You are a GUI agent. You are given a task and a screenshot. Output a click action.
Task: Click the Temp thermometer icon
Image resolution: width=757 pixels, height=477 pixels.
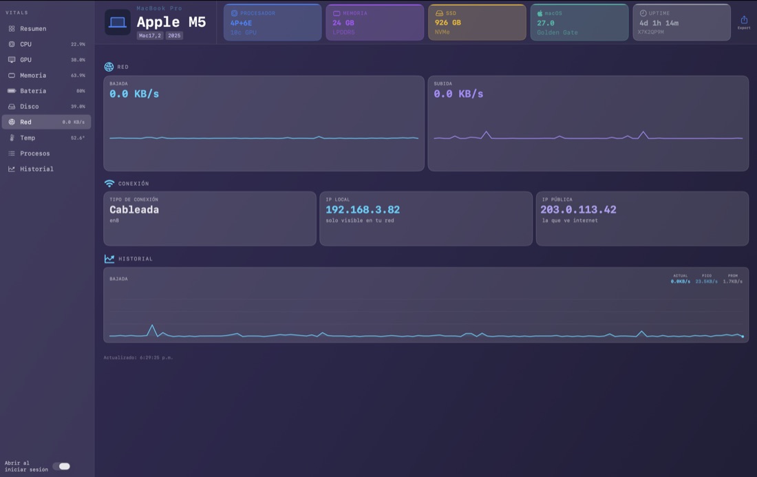[x=12, y=138]
